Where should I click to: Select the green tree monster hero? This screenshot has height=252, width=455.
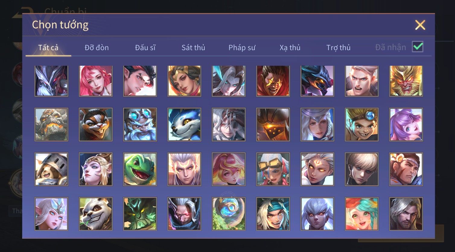click(140, 214)
